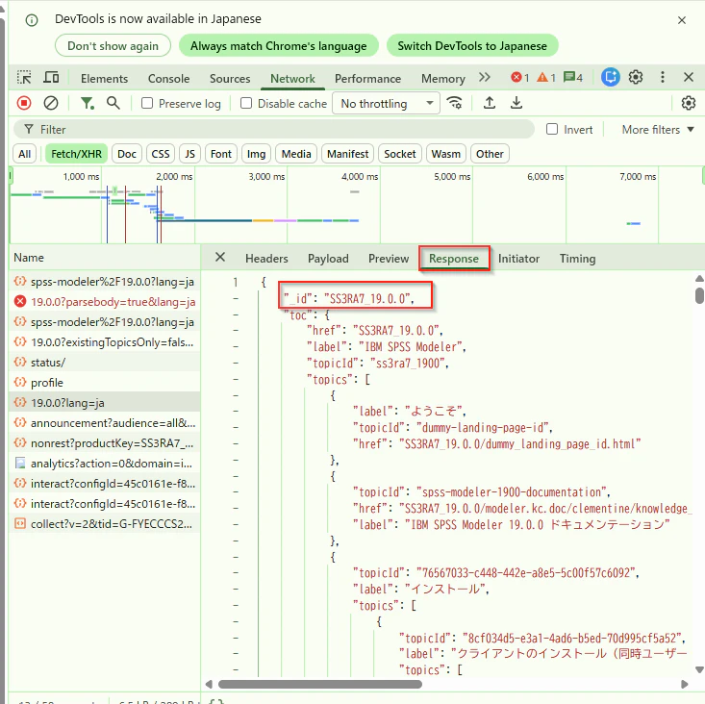Switch to the Performance tab

(x=367, y=79)
